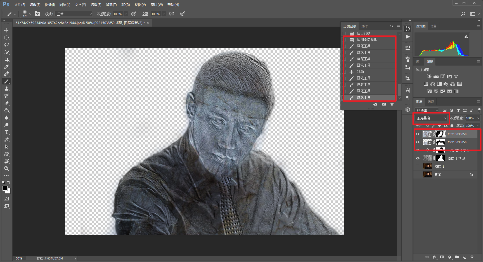This screenshot has height=262, width=483.
Task: Select the Elliptical Marquee tool
Action: [x=6, y=38]
